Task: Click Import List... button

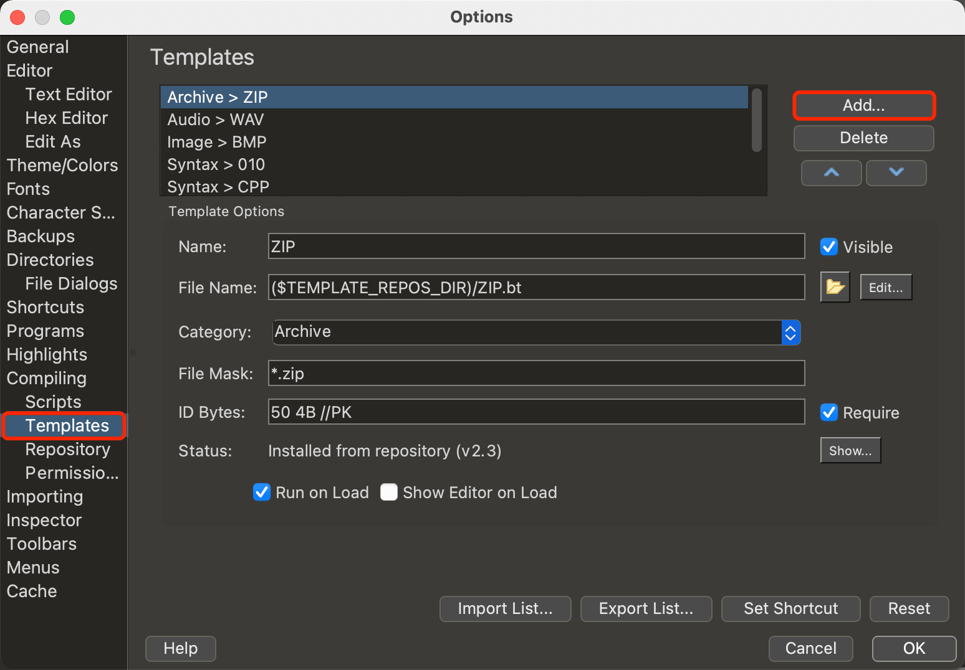Action: [x=505, y=608]
